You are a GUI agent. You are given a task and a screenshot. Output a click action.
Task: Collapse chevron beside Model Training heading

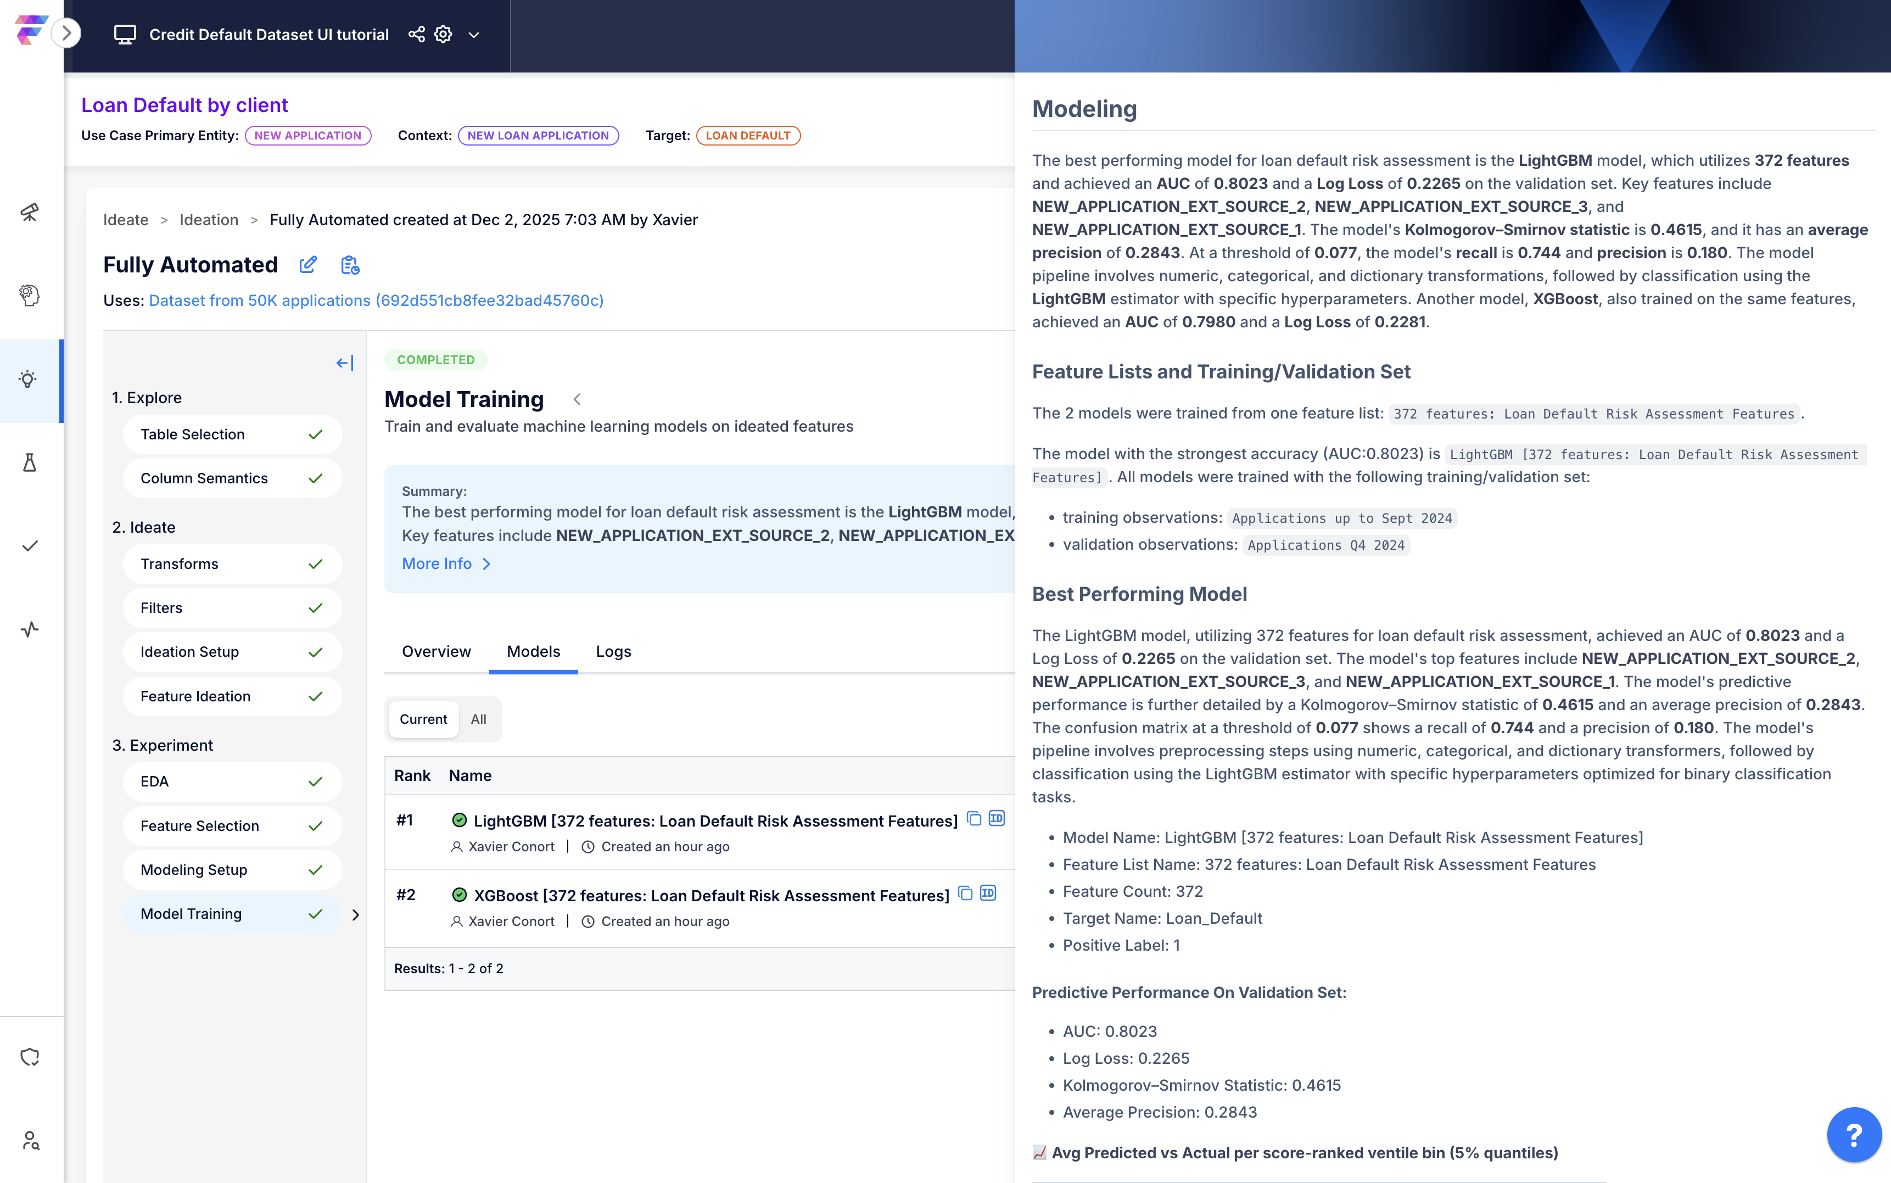point(577,400)
